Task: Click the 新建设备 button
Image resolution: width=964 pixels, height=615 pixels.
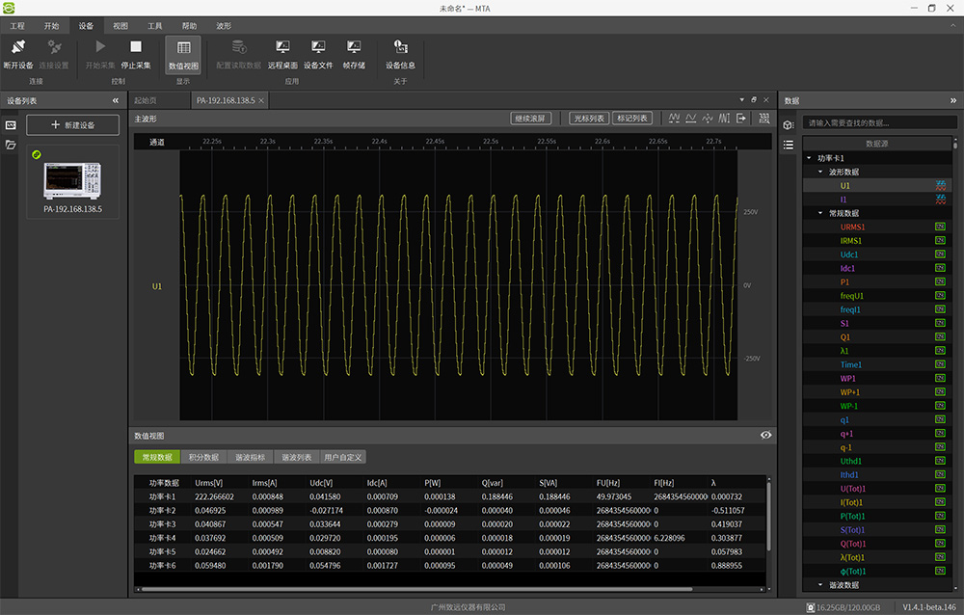Action: click(x=73, y=125)
